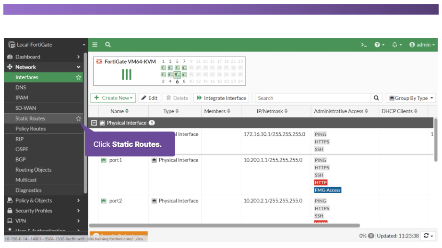
Task: Click the Delete button
Action: [177, 98]
